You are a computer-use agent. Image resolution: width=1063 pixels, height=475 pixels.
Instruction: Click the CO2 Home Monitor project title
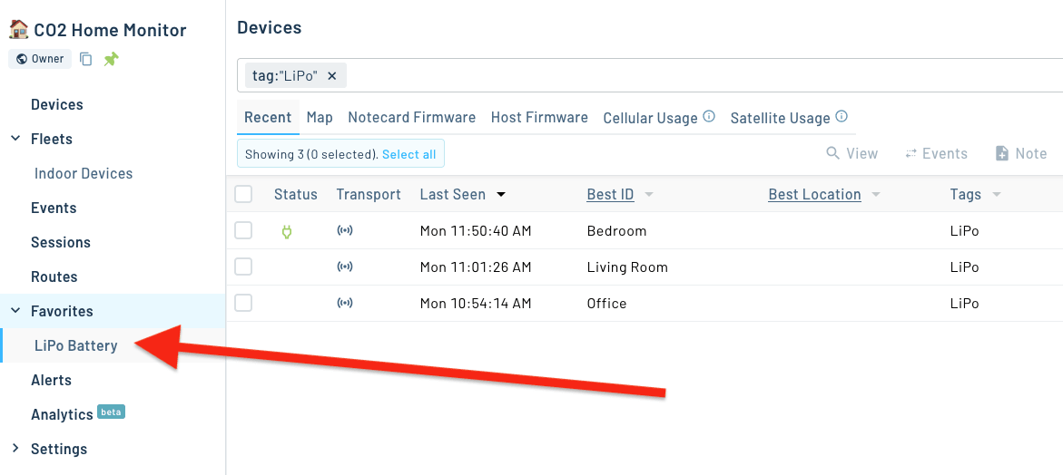(110, 30)
